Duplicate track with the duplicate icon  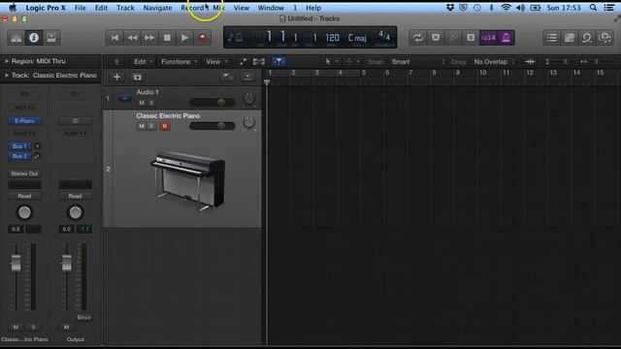(137, 77)
